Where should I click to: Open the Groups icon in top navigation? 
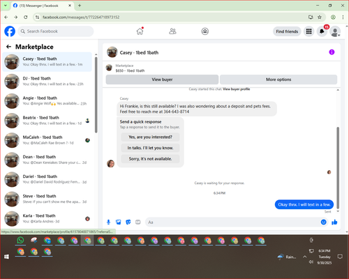pyautogui.click(x=205, y=31)
